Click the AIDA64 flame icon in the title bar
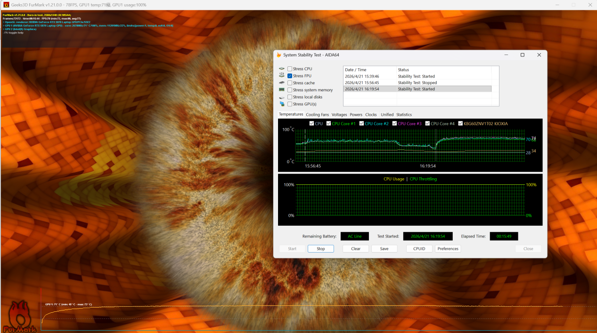 click(x=279, y=55)
